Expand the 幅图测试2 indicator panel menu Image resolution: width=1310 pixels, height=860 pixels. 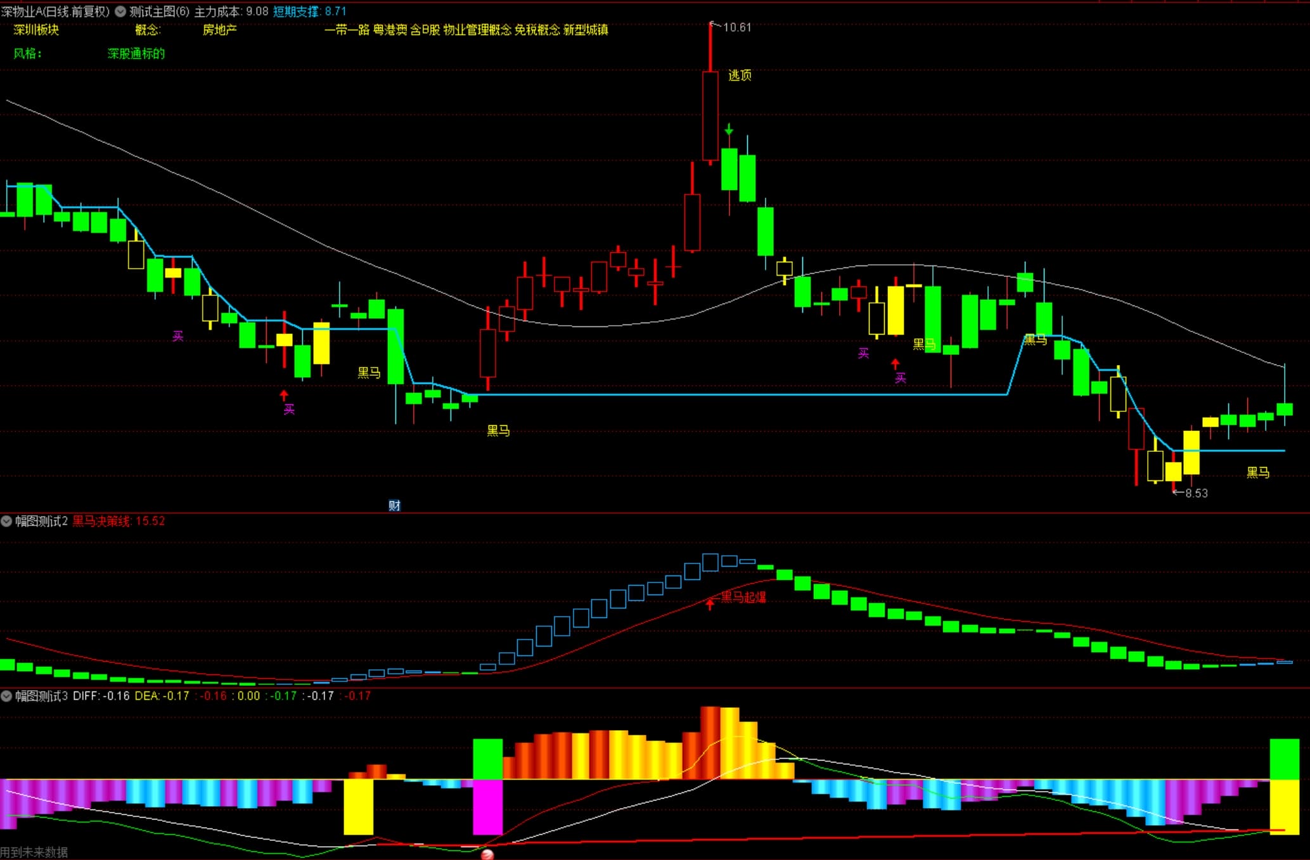(6, 521)
